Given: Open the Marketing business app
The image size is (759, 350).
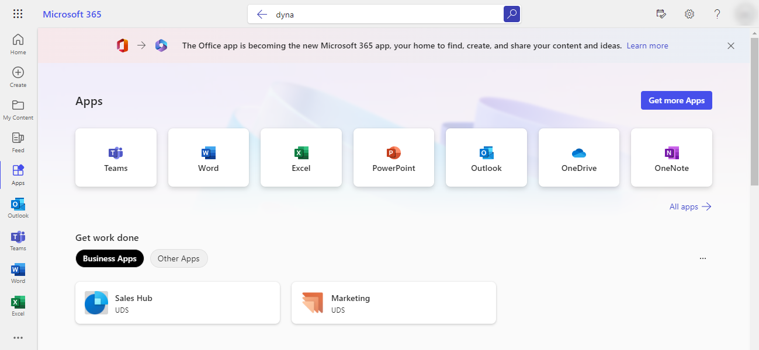Looking at the screenshot, I should (x=394, y=303).
